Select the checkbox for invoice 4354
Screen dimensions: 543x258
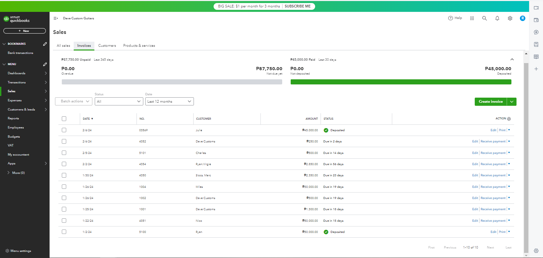tap(64, 164)
